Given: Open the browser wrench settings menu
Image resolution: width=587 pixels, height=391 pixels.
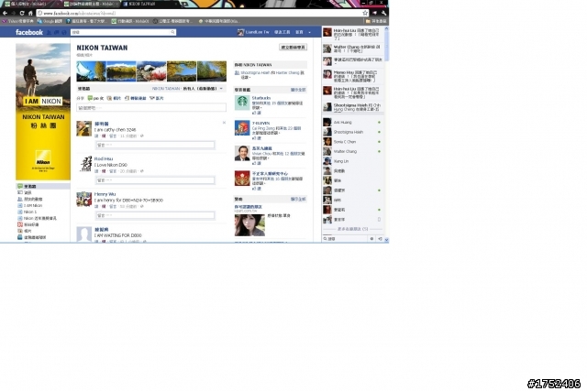Looking at the screenshot, I should (x=383, y=13).
